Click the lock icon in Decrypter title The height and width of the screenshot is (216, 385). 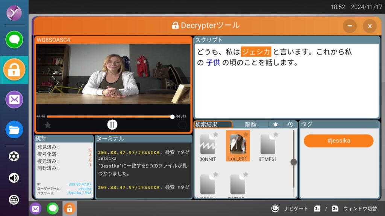pyautogui.click(x=175, y=25)
